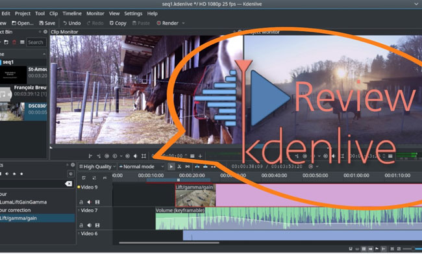This screenshot has width=422, height=254.
Task: Activate the Selection tool in timeline toolbar
Action: click(x=171, y=167)
